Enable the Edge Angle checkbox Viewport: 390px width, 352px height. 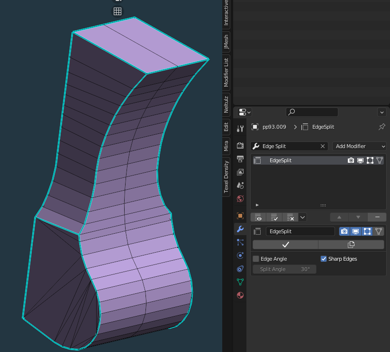point(256,259)
